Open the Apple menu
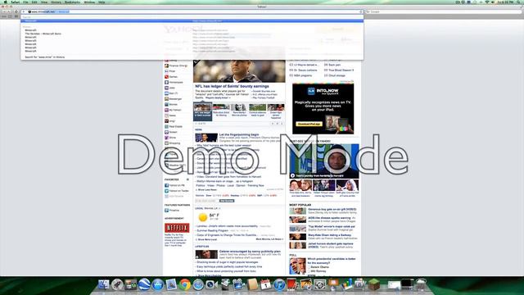The image size is (524, 295). (6, 2)
